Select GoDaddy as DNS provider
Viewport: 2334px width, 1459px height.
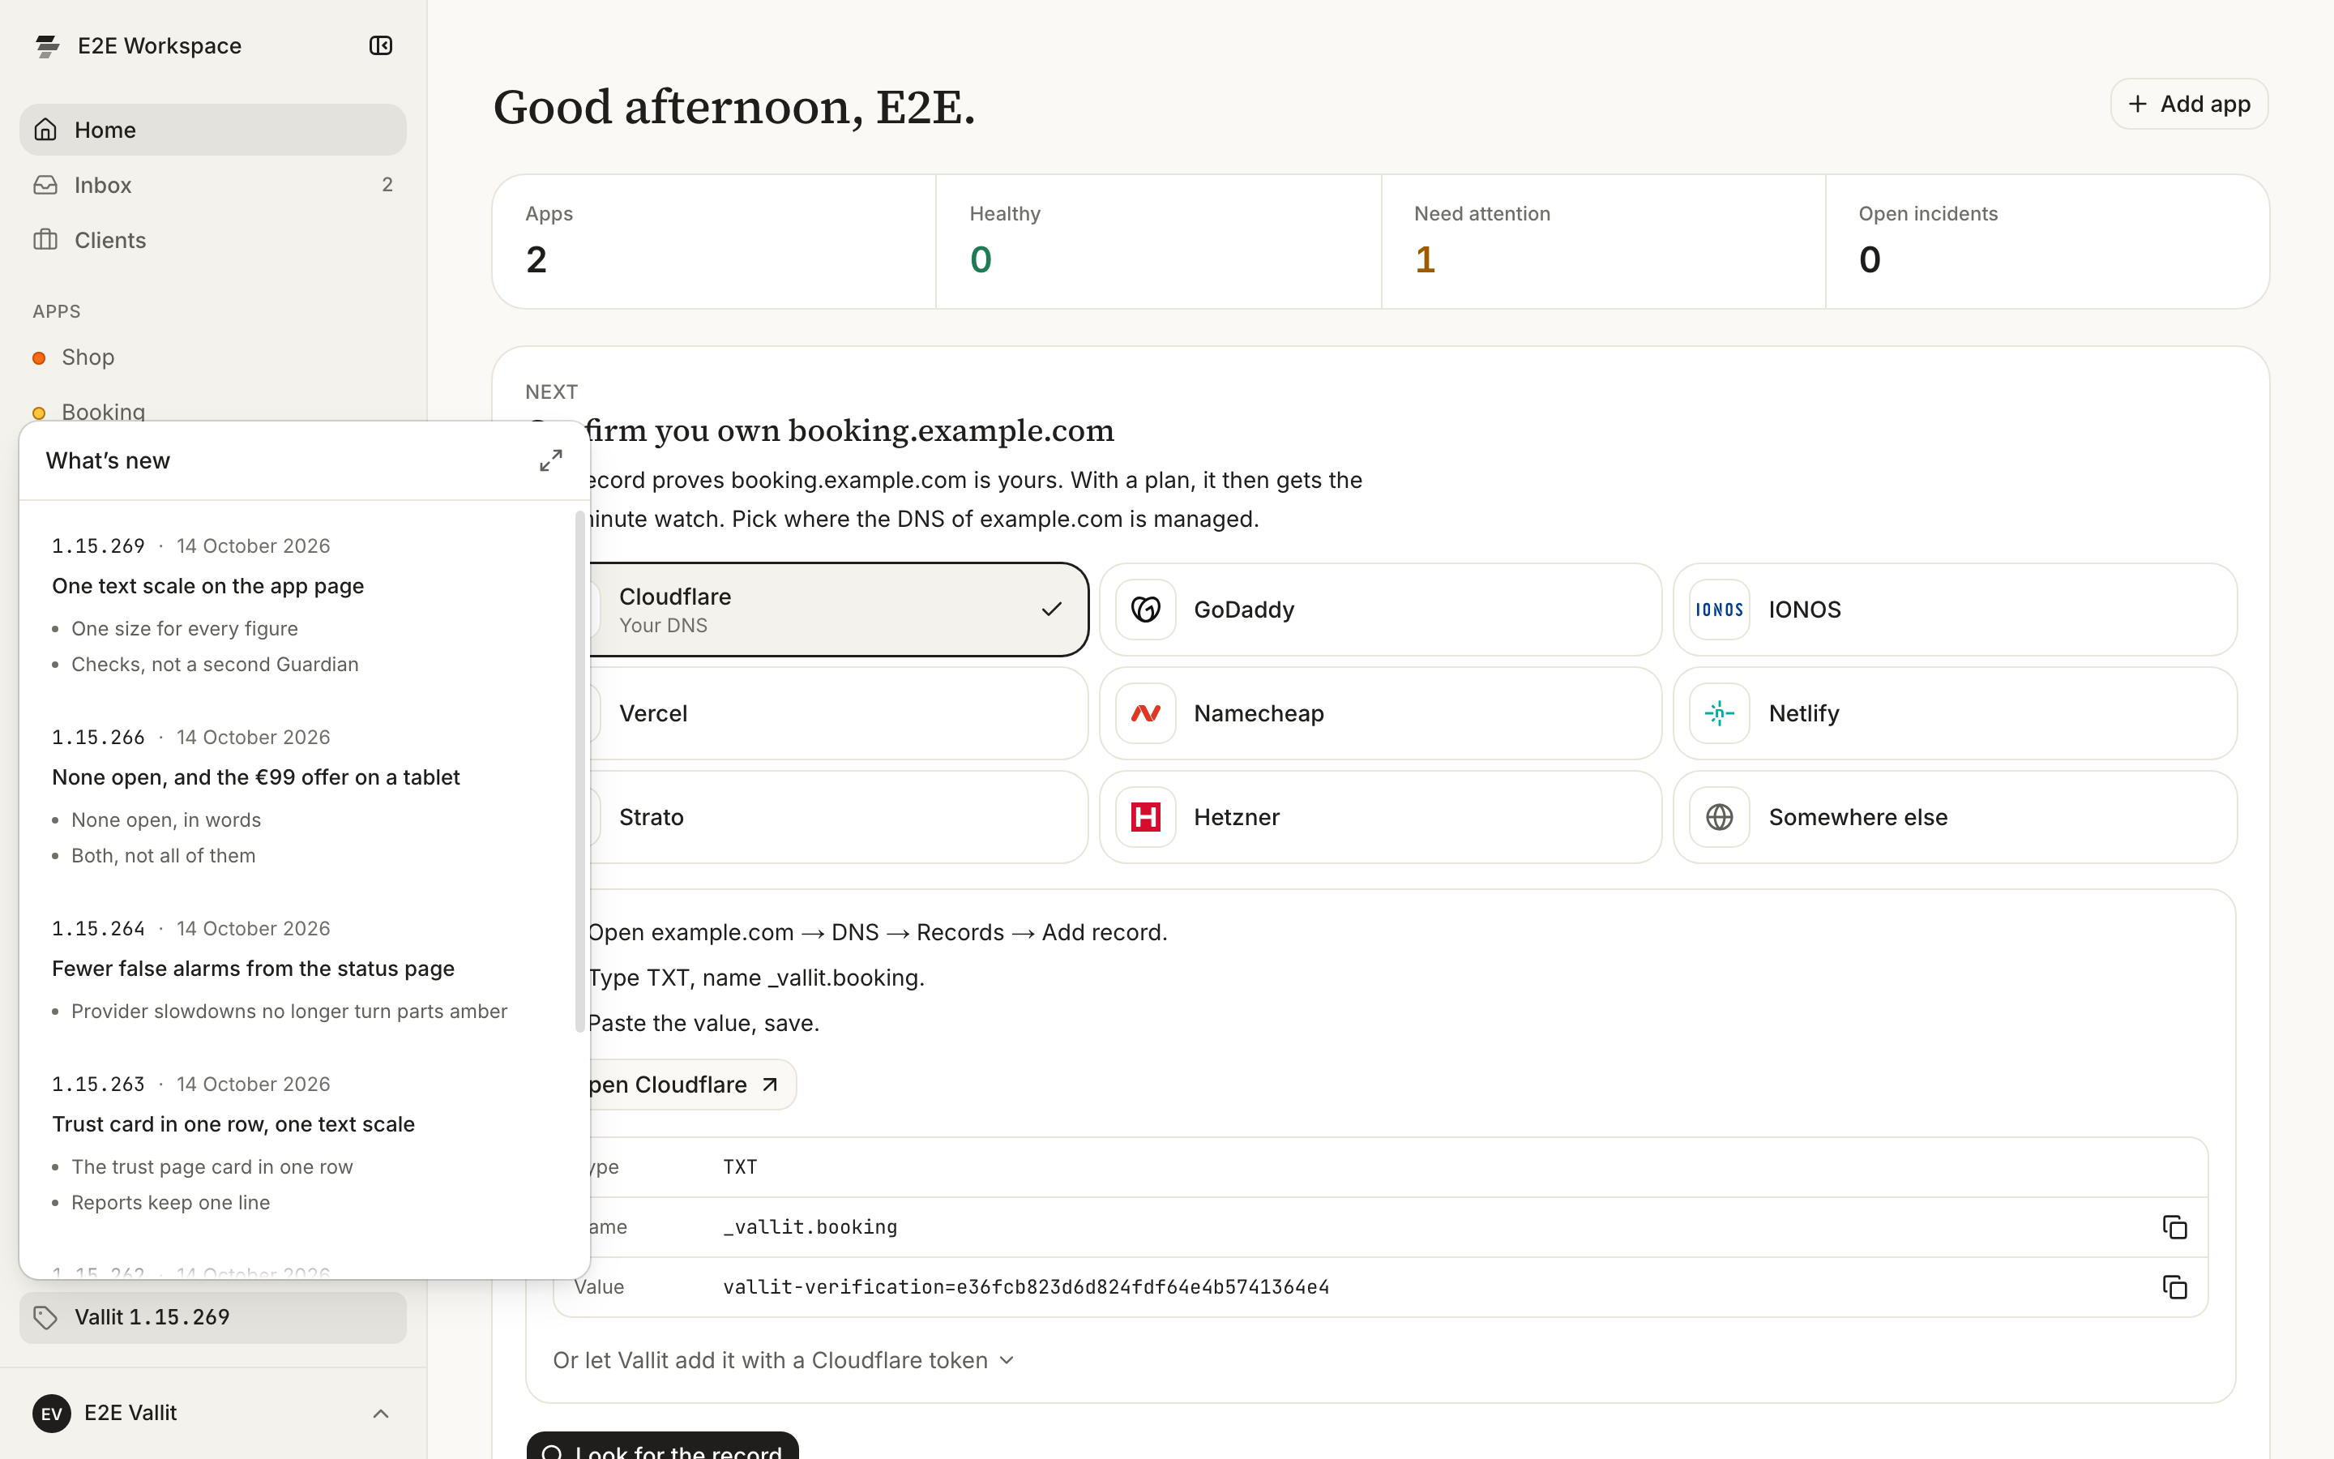[x=1380, y=609]
